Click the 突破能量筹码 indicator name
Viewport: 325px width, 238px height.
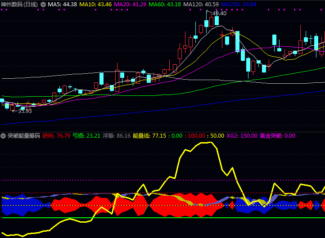click(x=24, y=136)
